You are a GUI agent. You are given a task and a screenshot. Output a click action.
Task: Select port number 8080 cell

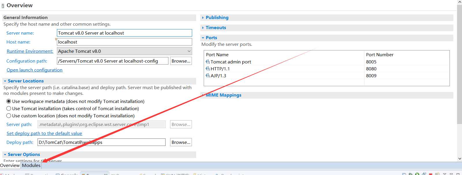point(371,69)
